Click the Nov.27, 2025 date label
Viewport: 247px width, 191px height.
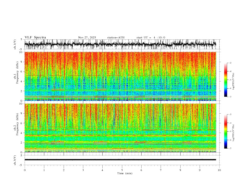(87, 37)
